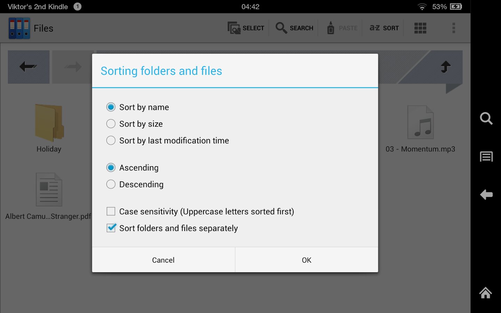The width and height of the screenshot is (501, 313).
Task: Click the up-directory arrow icon
Action: click(x=446, y=66)
